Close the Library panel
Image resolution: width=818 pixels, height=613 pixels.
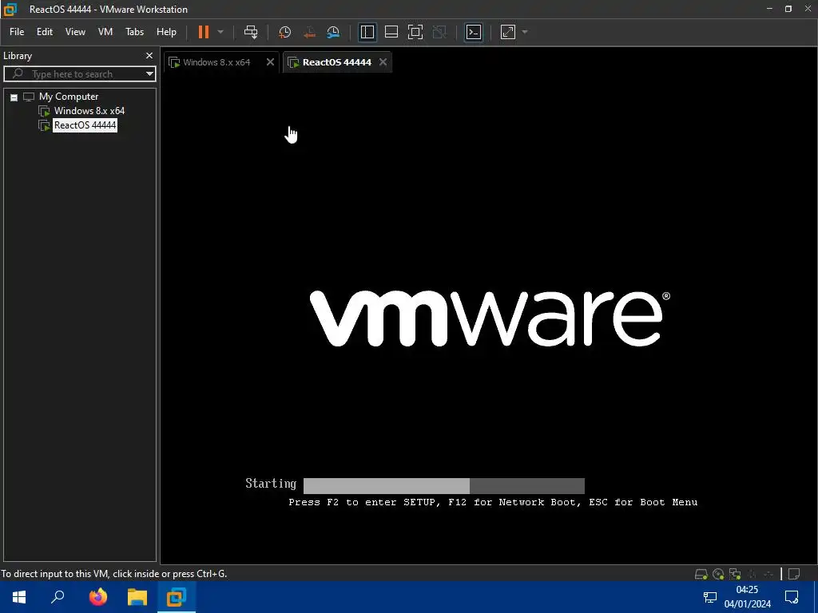[149, 55]
